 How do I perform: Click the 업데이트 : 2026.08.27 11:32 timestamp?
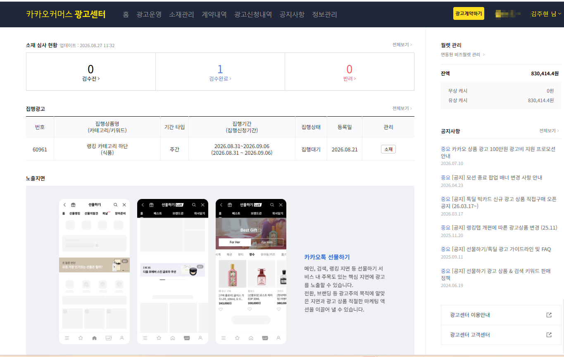click(87, 46)
